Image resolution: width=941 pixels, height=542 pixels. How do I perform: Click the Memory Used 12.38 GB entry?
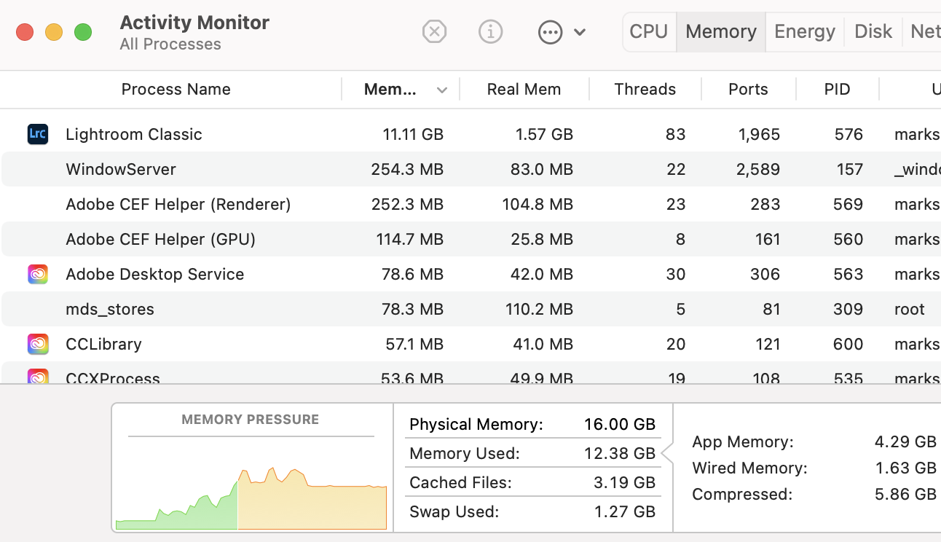pos(532,453)
